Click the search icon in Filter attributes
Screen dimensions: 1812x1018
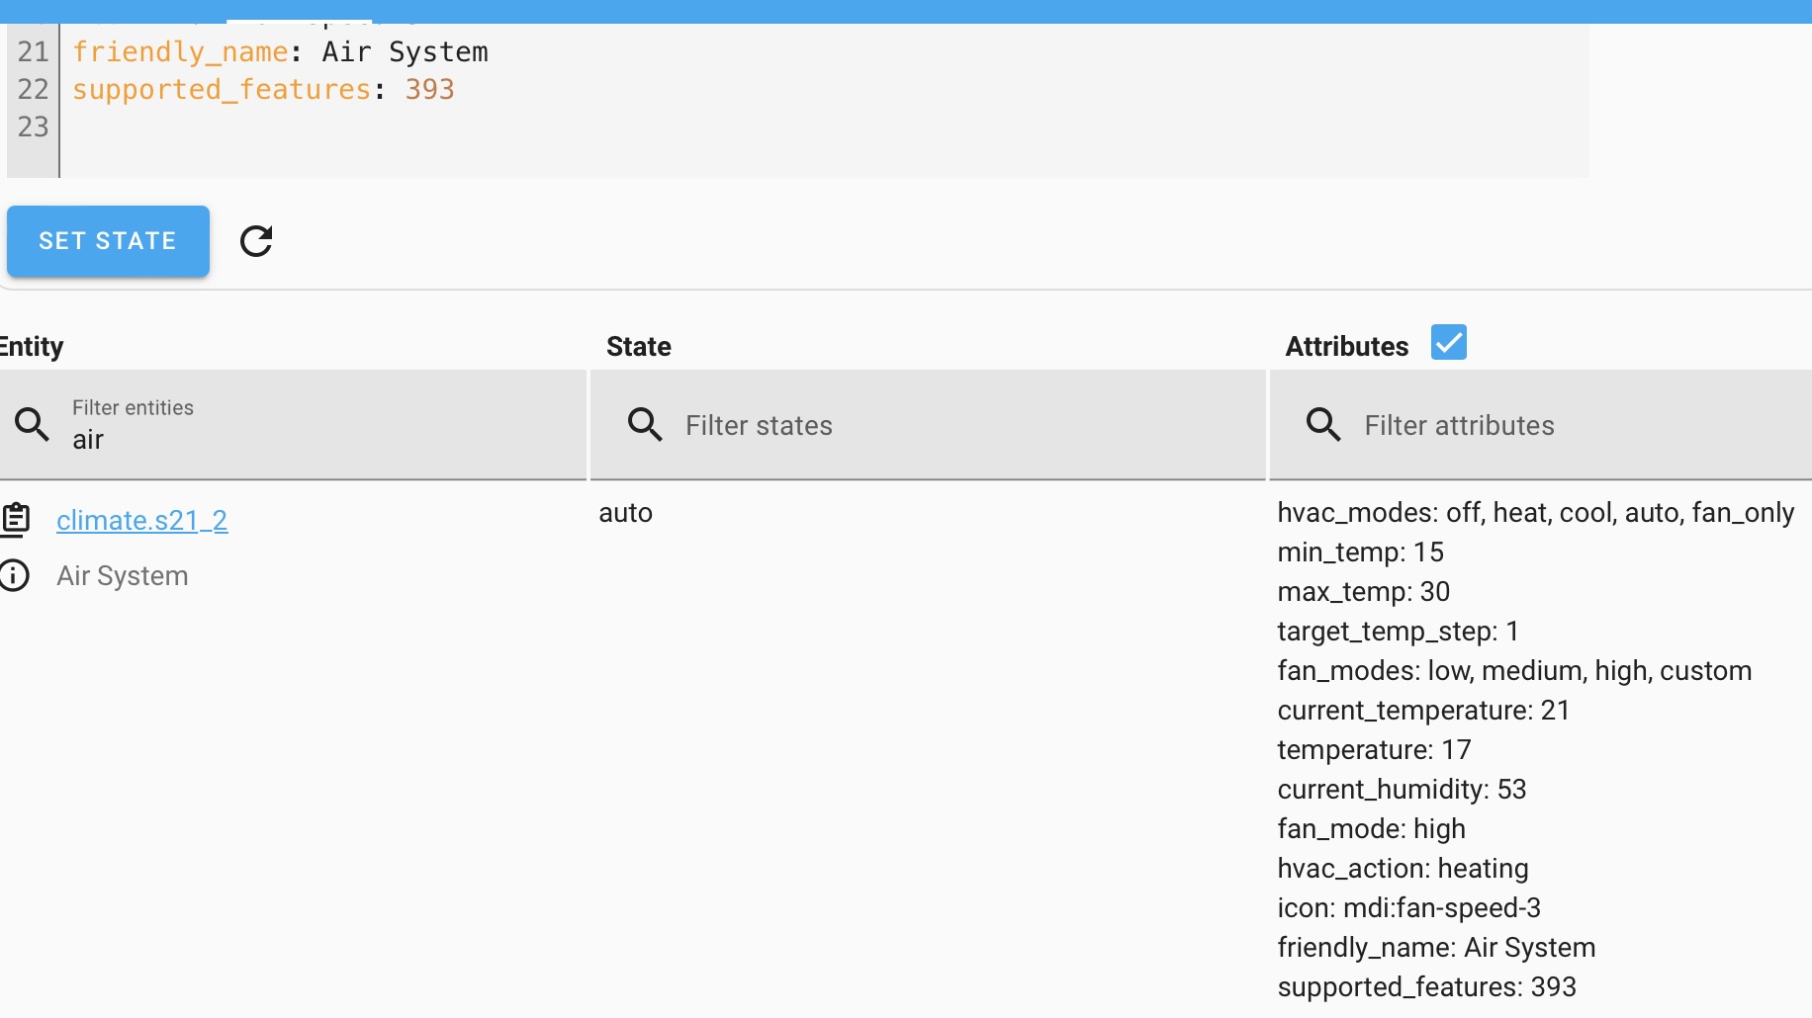coord(1322,423)
